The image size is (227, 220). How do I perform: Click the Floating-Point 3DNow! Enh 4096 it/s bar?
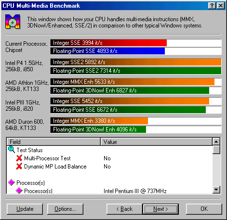98,129
